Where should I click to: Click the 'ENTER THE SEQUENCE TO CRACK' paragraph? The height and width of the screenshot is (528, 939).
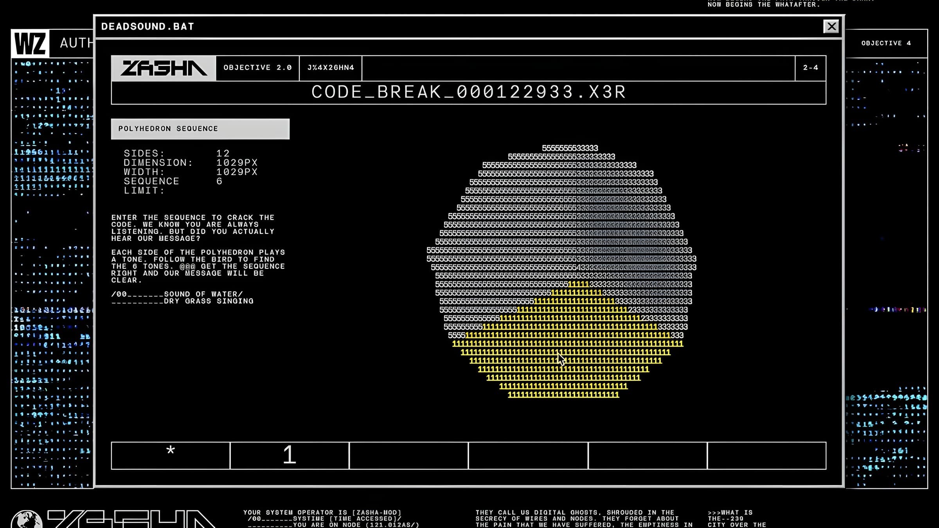point(193,228)
